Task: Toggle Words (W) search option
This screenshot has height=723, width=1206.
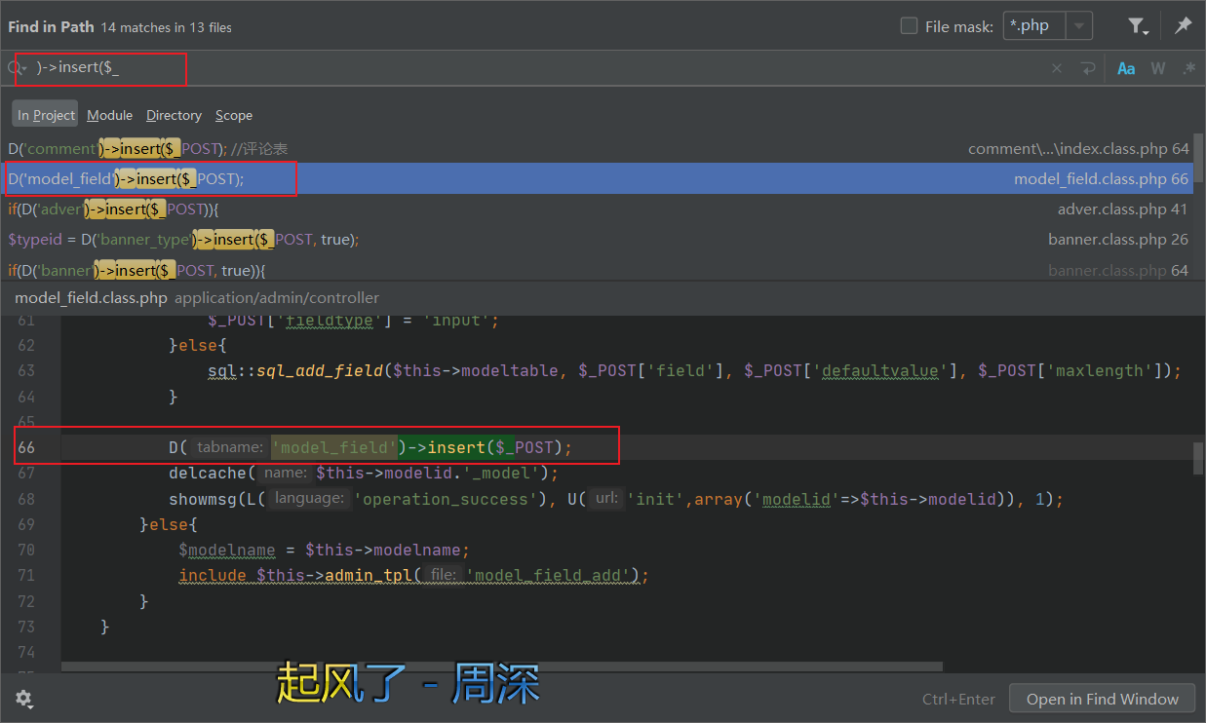Action: [x=1158, y=68]
